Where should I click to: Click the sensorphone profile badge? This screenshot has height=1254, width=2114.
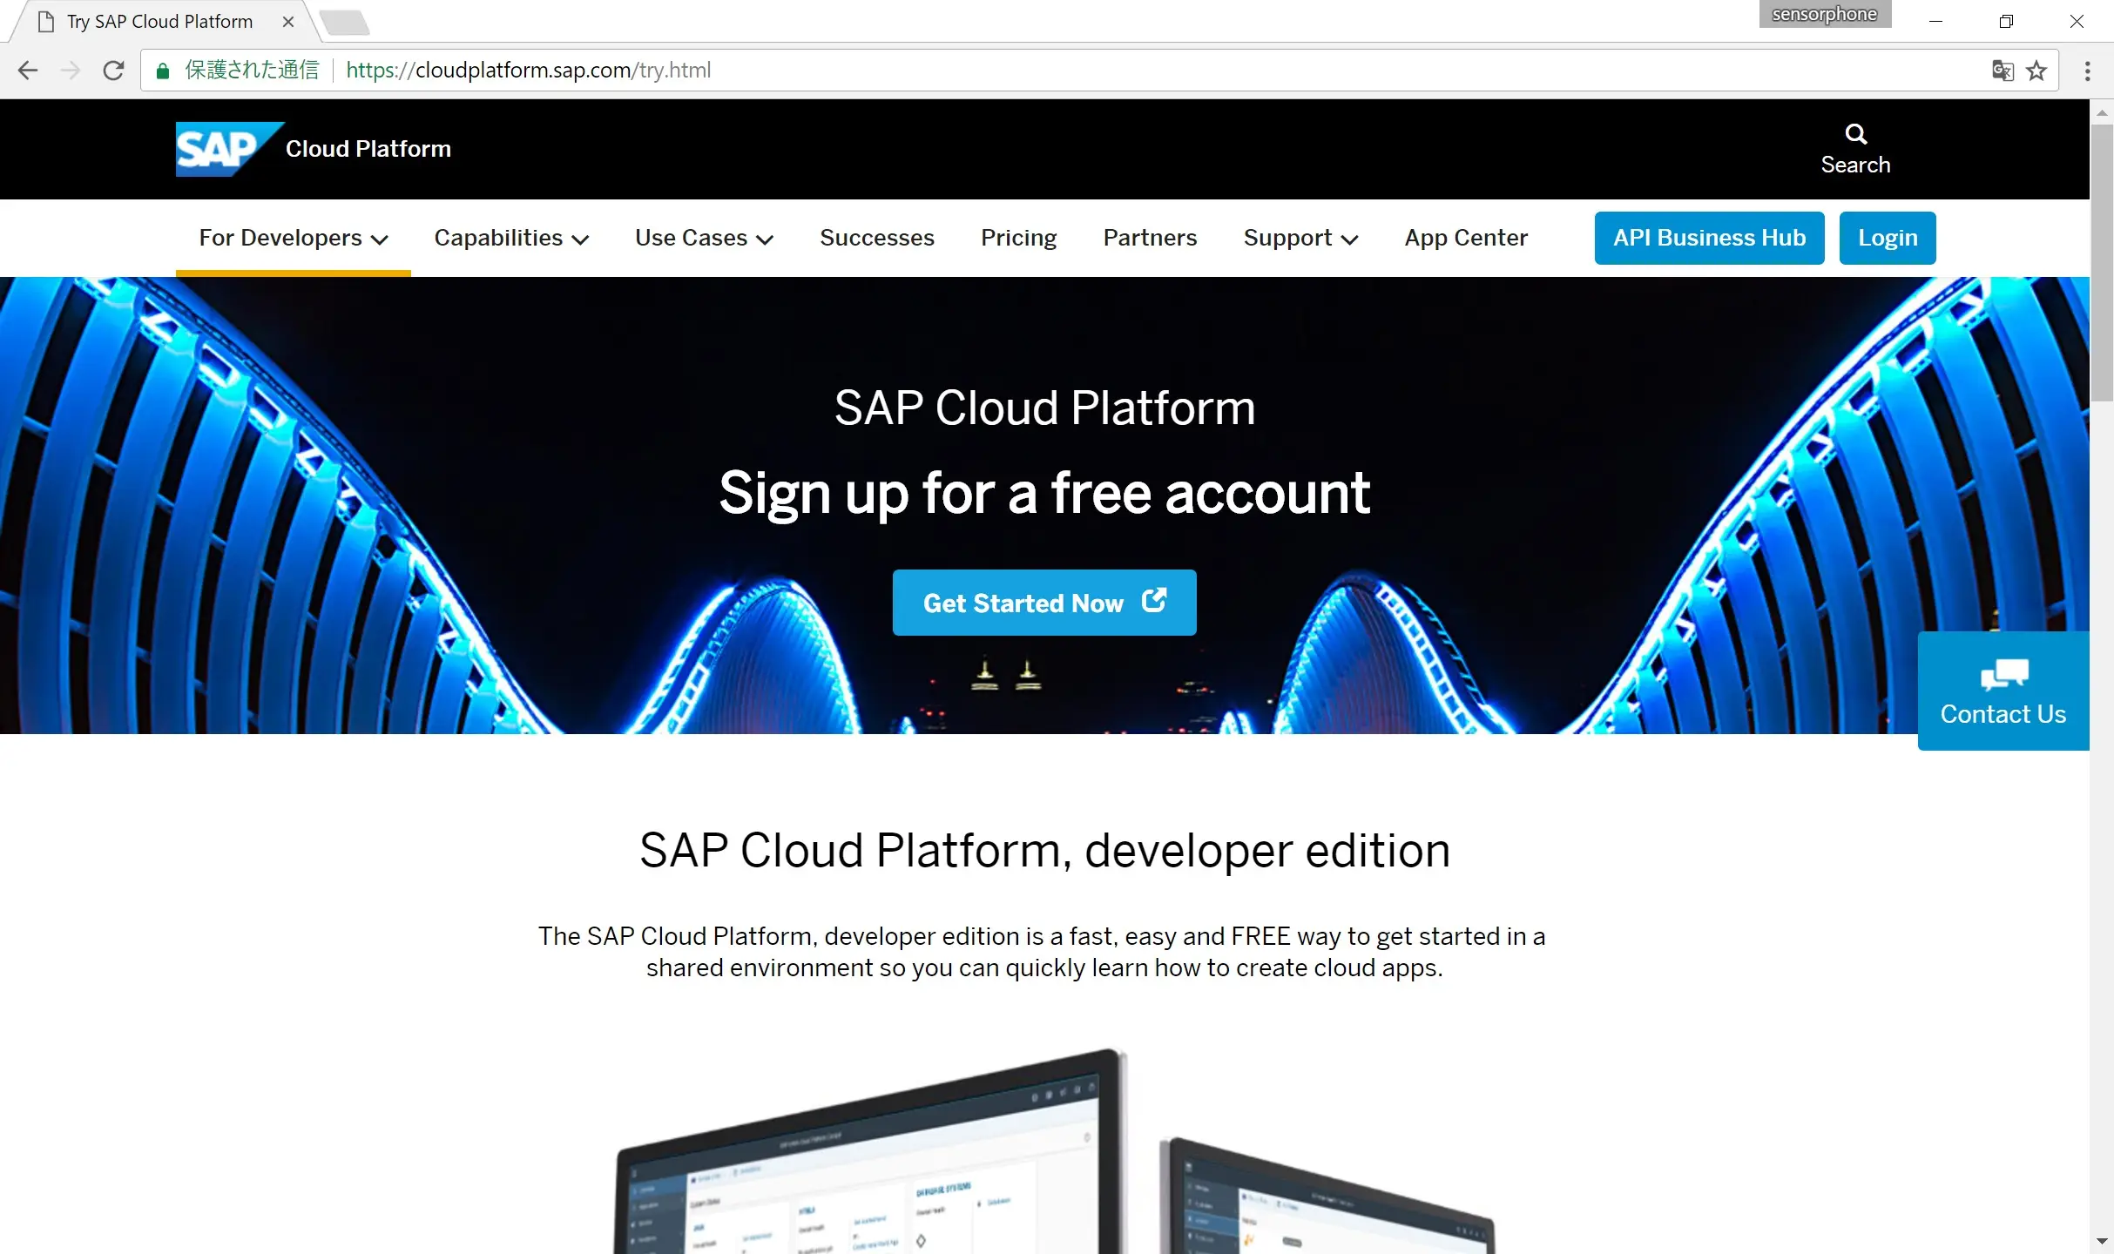tap(1825, 14)
